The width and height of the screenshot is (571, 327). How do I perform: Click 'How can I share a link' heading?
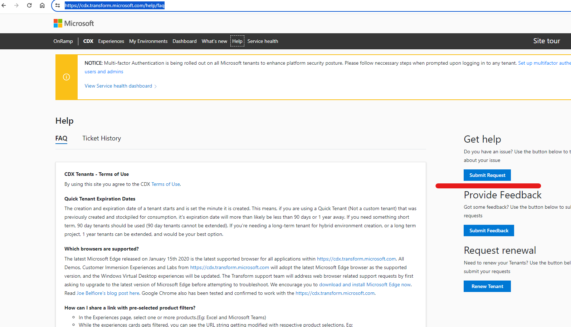[130, 308]
